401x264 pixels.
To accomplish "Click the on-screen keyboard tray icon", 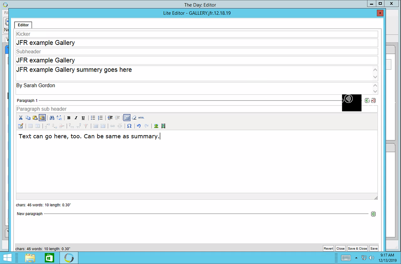I will point(346,258).
